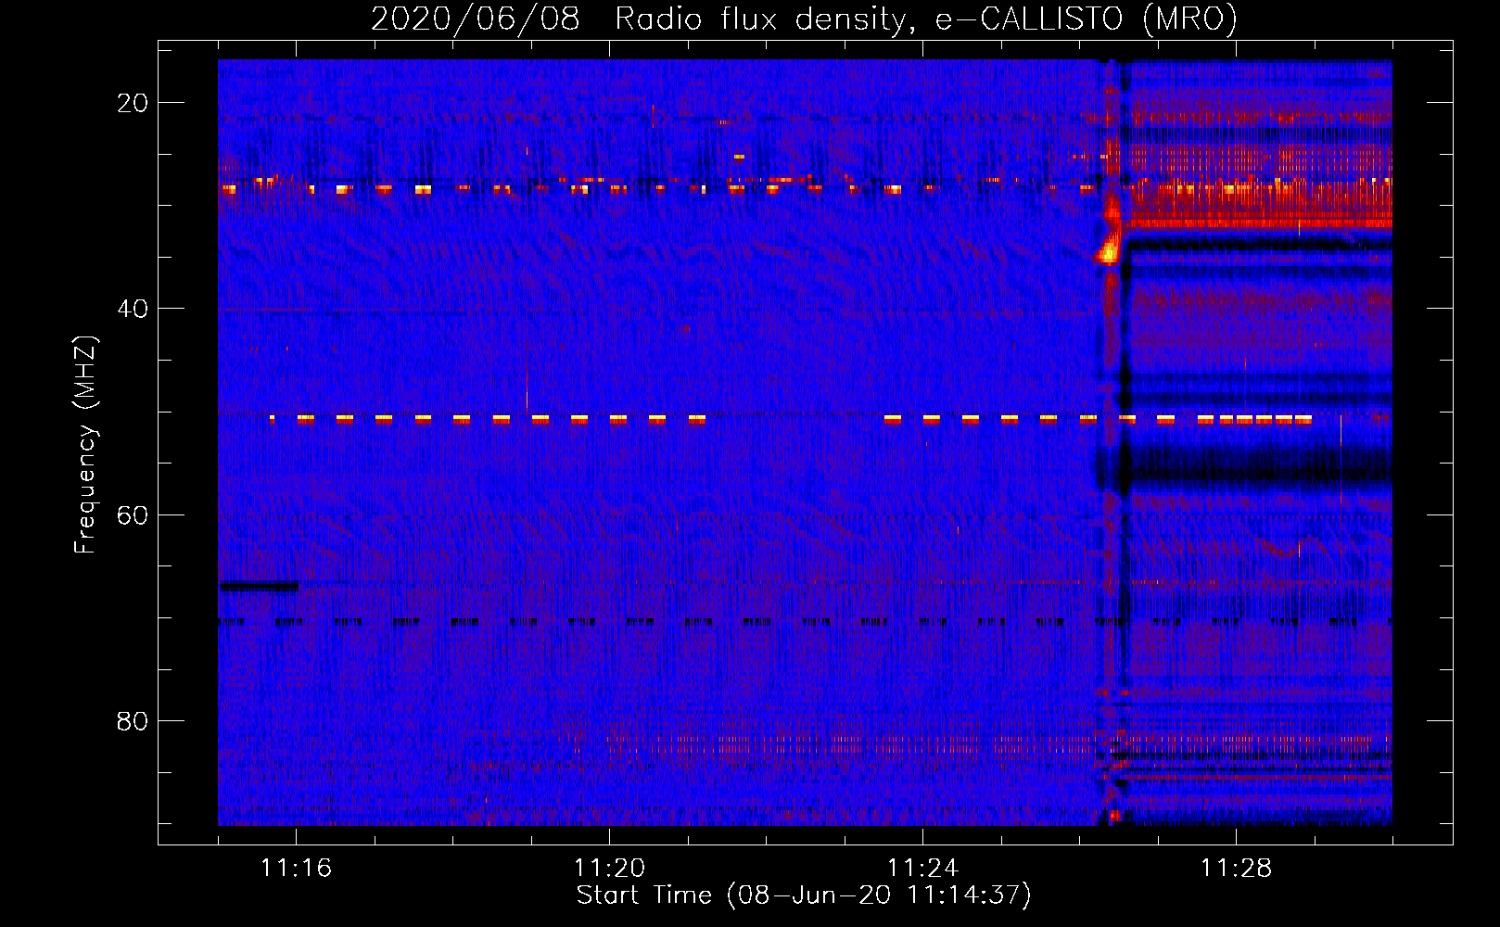Click the 80 MHz frequency tick label

tap(133, 720)
